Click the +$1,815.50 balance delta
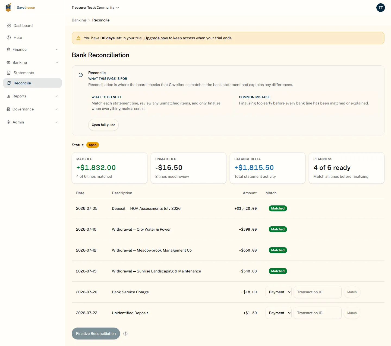This screenshot has width=391, height=346. click(x=254, y=168)
